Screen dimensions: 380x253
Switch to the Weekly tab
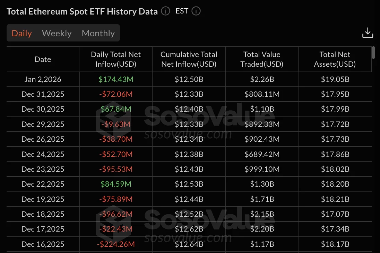57,33
